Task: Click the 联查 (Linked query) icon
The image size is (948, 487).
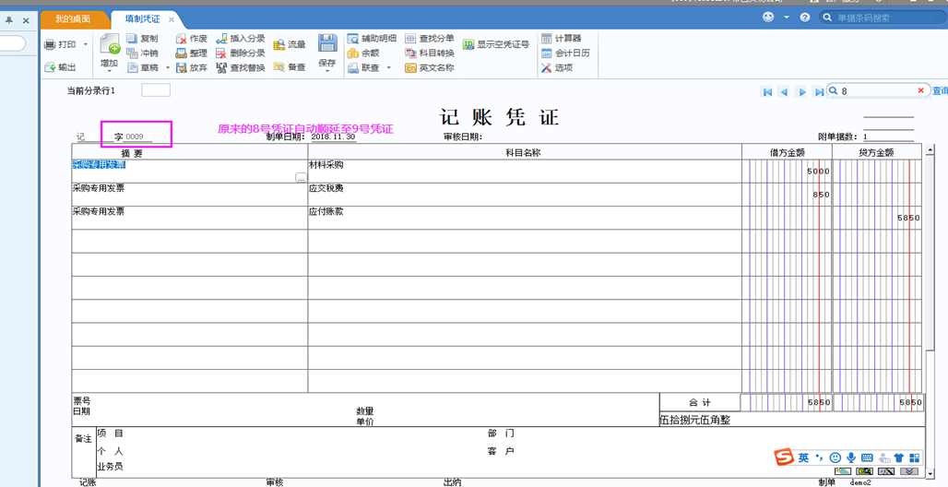Action: [x=353, y=67]
